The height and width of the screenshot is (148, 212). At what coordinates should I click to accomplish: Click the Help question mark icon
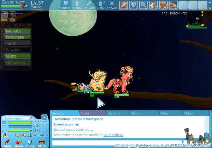point(101,5)
